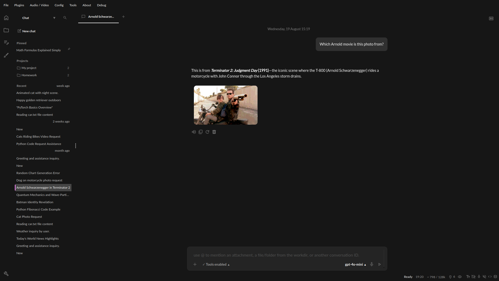Open Batman Identity Revelation chat
Viewport: 499px width, 281px height.
(43, 202)
